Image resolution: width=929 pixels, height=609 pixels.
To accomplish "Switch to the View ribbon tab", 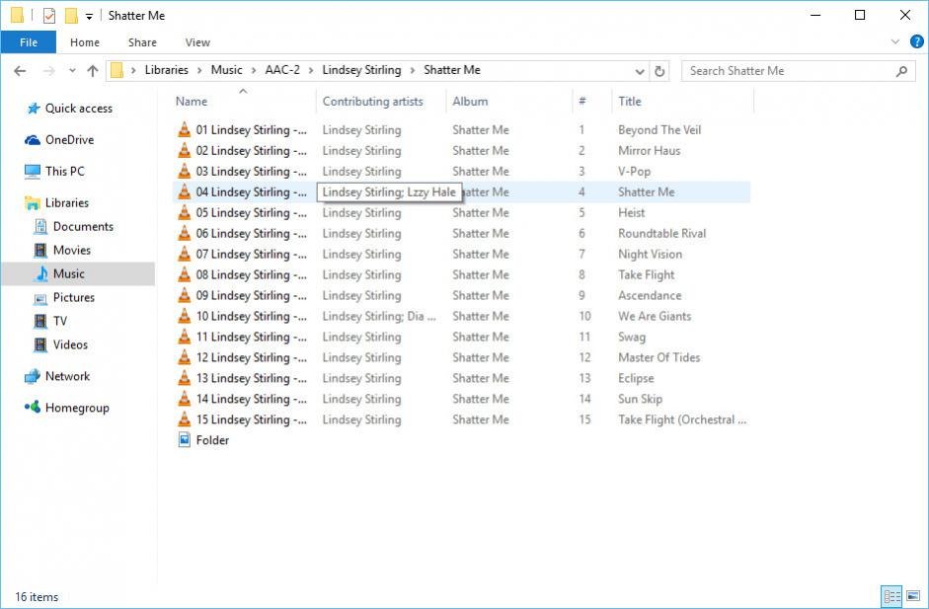I will point(197,42).
